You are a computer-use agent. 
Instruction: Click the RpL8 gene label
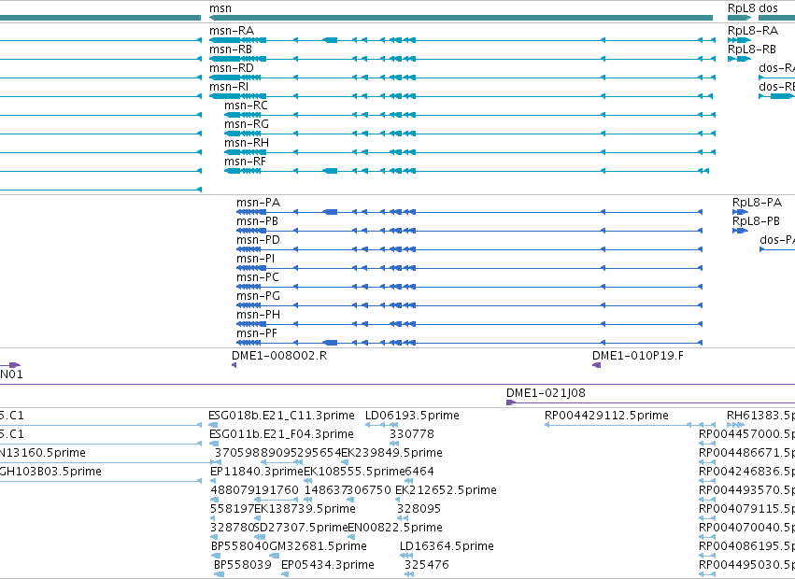point(742,8)
